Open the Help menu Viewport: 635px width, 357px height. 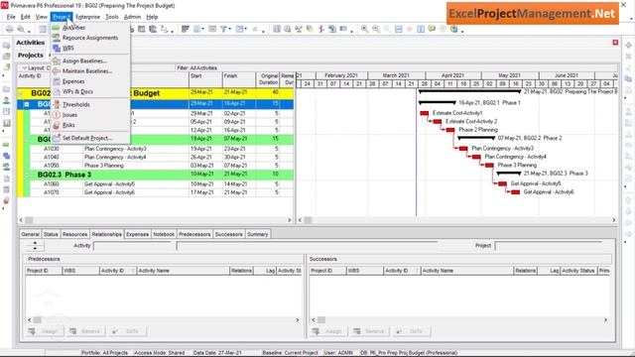pos(152,17)
